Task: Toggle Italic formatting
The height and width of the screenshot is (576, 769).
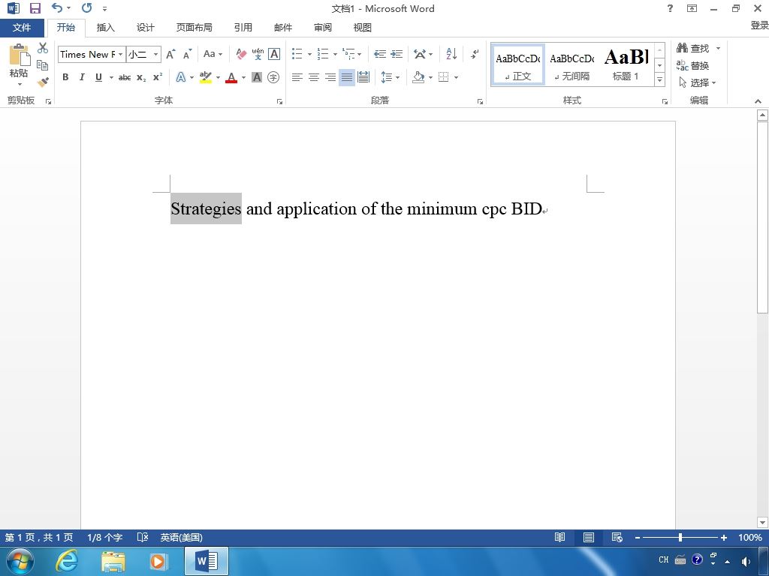Action: click(82, 77)
